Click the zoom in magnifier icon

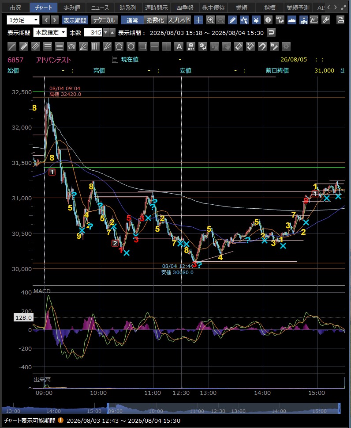[x=210, y=20]
